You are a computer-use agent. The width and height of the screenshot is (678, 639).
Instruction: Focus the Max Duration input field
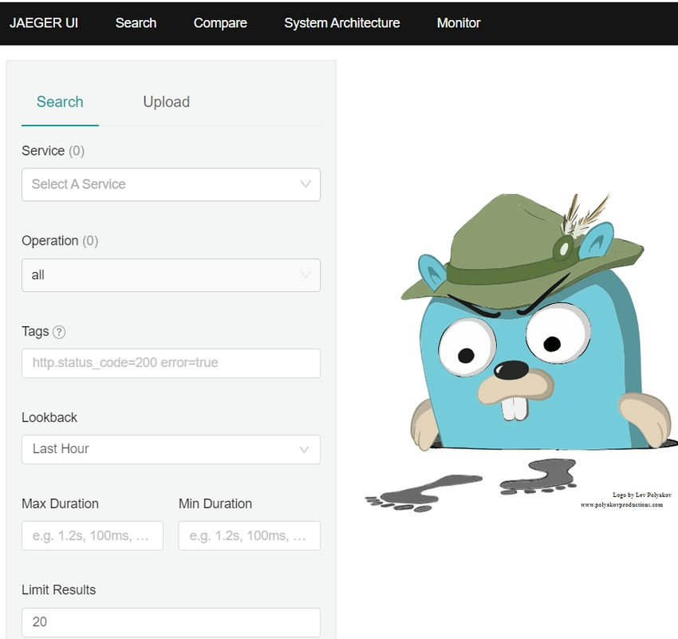click(92, 535)
